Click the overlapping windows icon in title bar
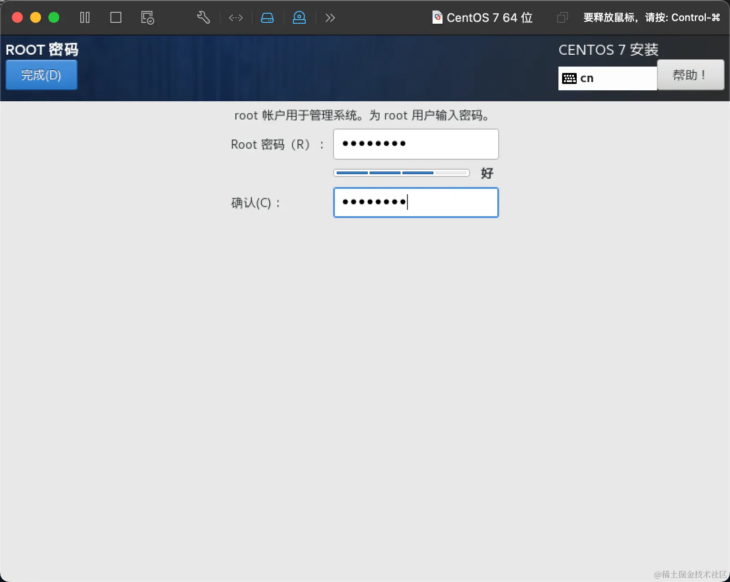 click(563, 18)
